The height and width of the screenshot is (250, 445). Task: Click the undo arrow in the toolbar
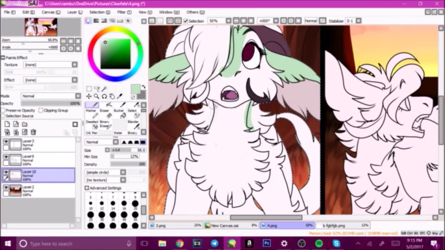tap(152, 21)
